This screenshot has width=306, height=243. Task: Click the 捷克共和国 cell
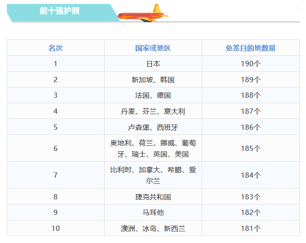153,197
